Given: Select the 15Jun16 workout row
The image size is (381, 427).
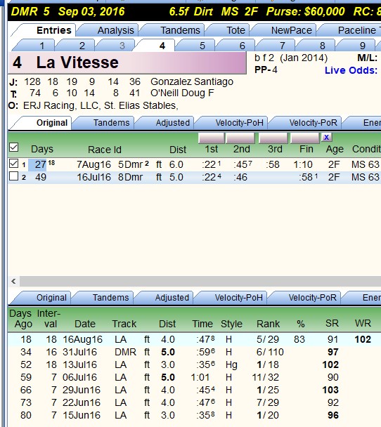Looking at the screenshot, I should (194, 415).
